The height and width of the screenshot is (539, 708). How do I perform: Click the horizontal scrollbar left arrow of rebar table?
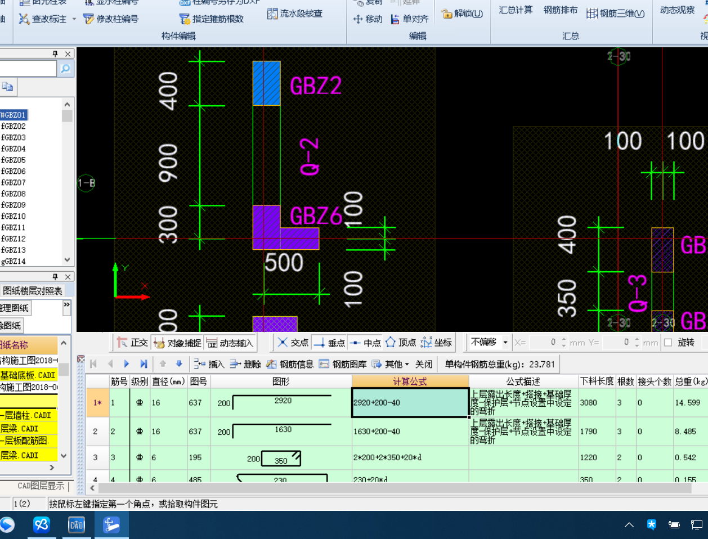point(93,488)
